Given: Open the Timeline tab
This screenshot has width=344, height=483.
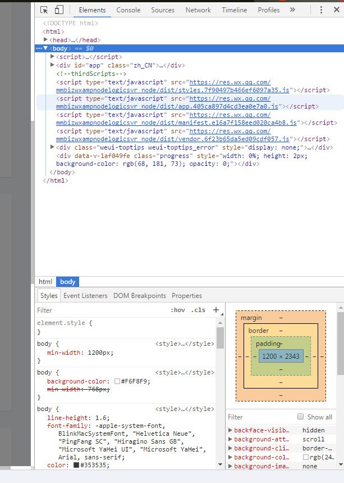Looking at the screenshot, I should point(234,10).
